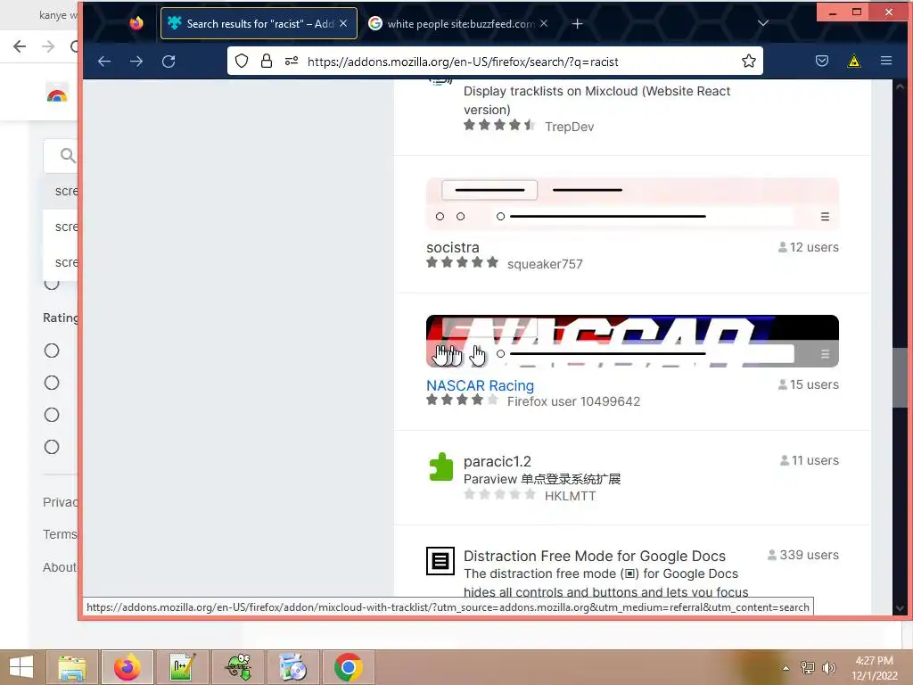Image resolution: width=913 pixels, height=685 pixels.
Task: Open the NASCAR Racing add-on link
Action: click(480, 385)
